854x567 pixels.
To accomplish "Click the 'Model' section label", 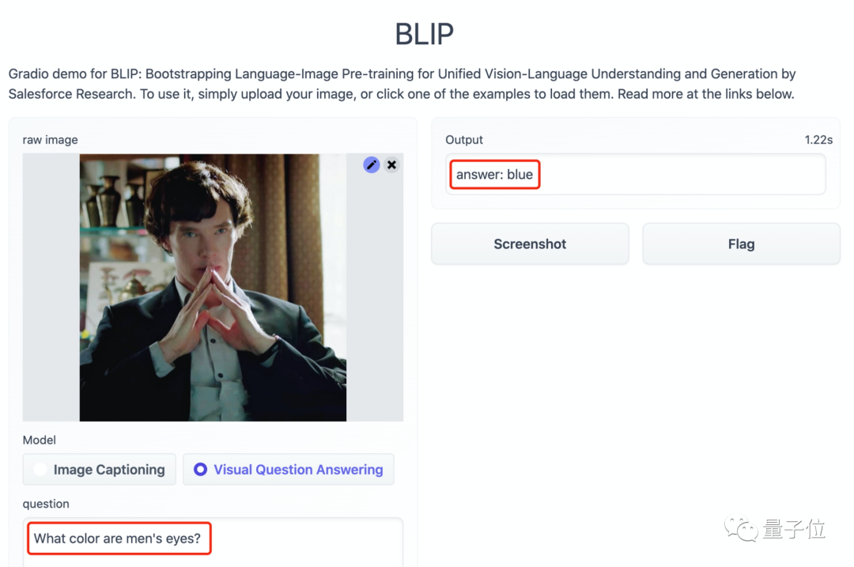I will pos(40,440).
